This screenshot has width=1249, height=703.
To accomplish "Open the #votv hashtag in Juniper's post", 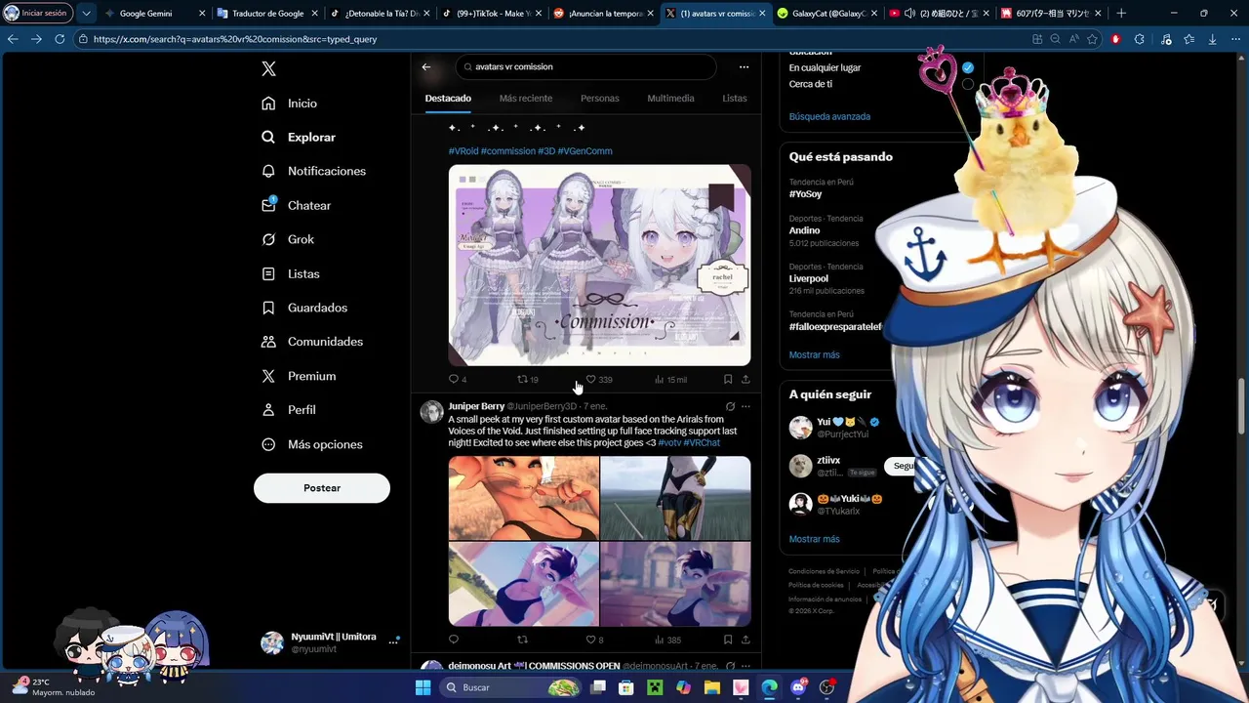I will click(669, 442).
